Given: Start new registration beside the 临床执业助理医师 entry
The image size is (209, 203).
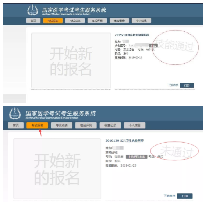Looking at the screenshot, I should [x=71, y=60].
